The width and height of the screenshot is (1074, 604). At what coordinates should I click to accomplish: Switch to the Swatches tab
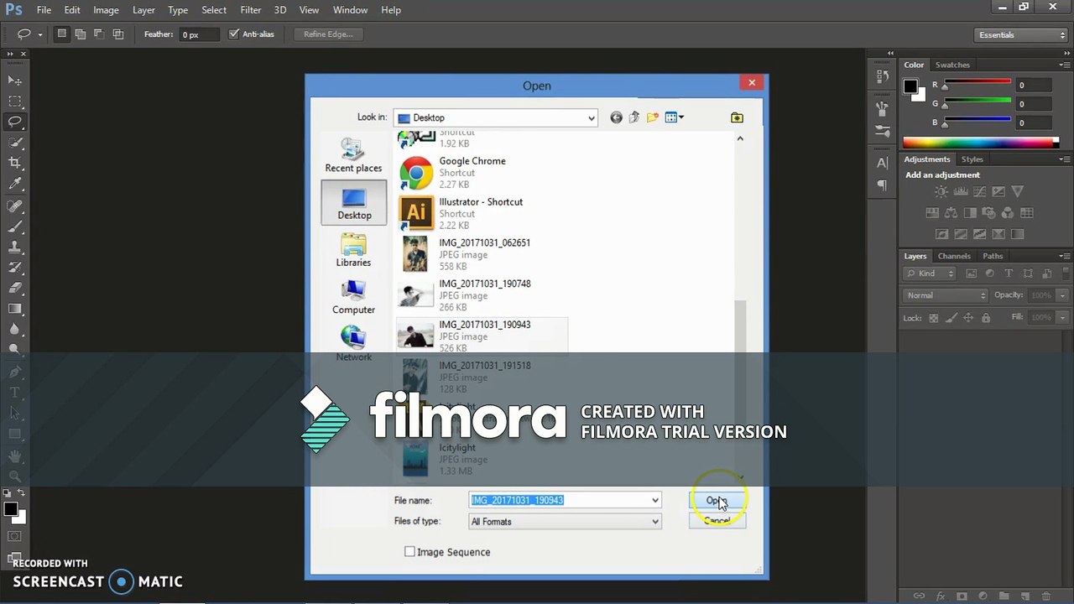click(x=952, y=65)
